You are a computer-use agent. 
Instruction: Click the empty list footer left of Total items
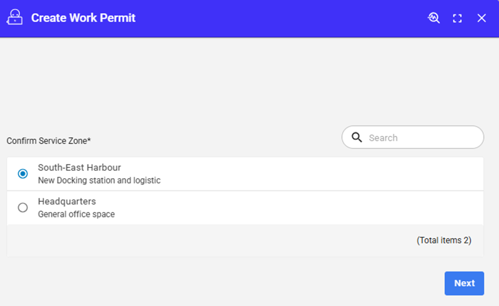click(x=198, y=240)
